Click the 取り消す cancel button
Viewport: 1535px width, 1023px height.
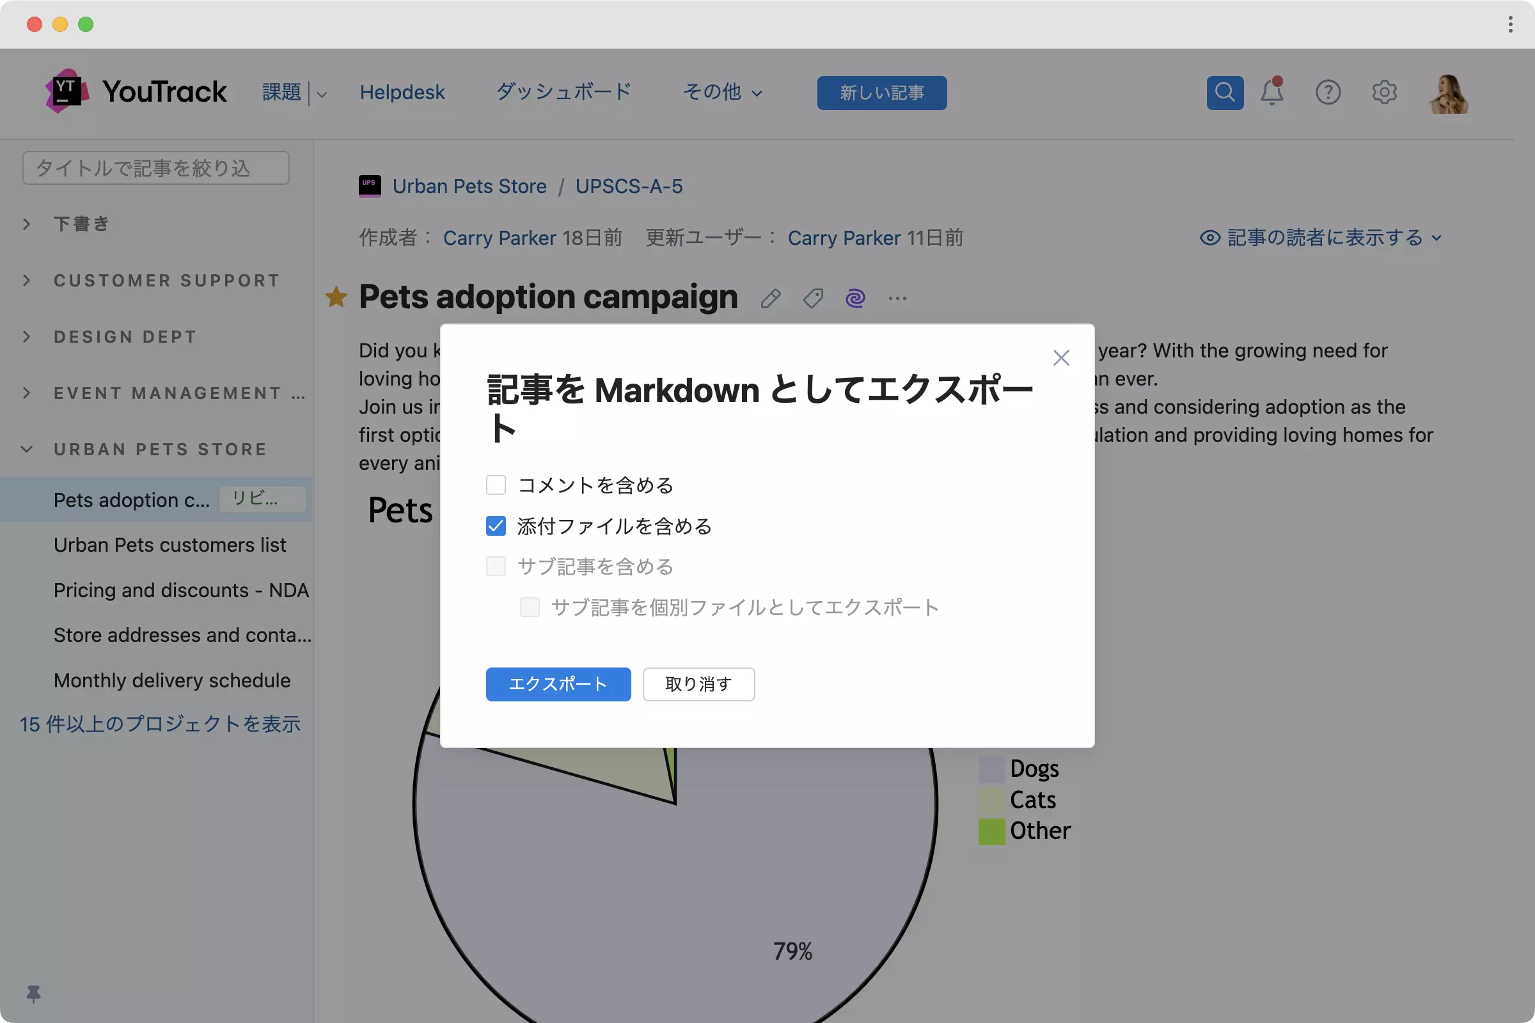[x=698, y=684]
